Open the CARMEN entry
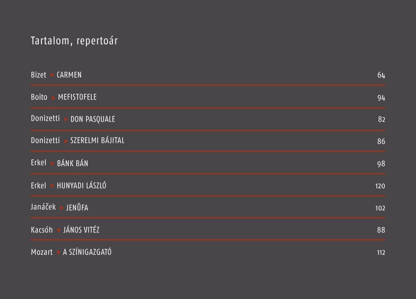The height and width of the screenshot is (299, 416). pyautogui.click(x=69, y=75)
